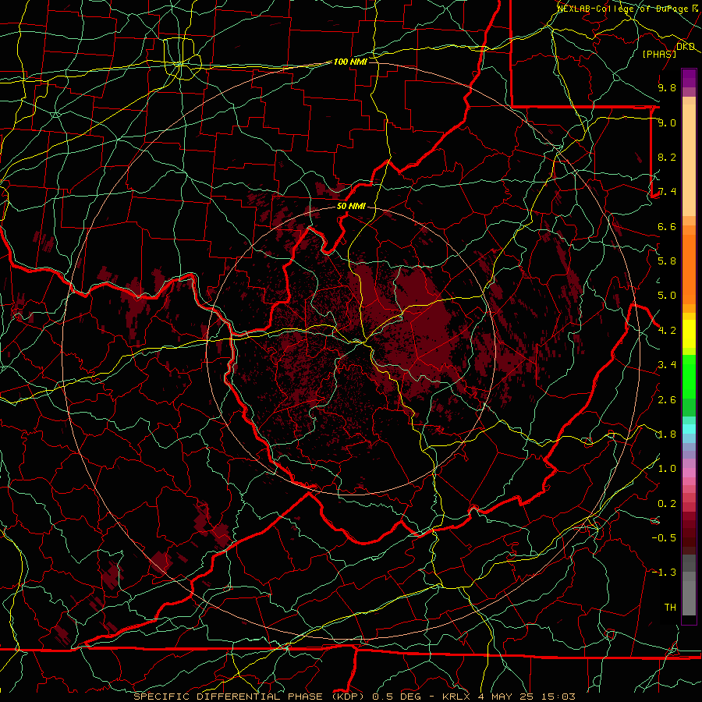Select the bright green band in color bar
Screen dimensions: 702x702
pos(689,376)
